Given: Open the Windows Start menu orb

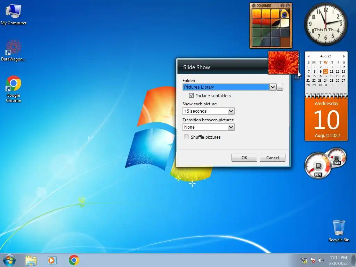Looking at the screenshot, I should 9,260.
